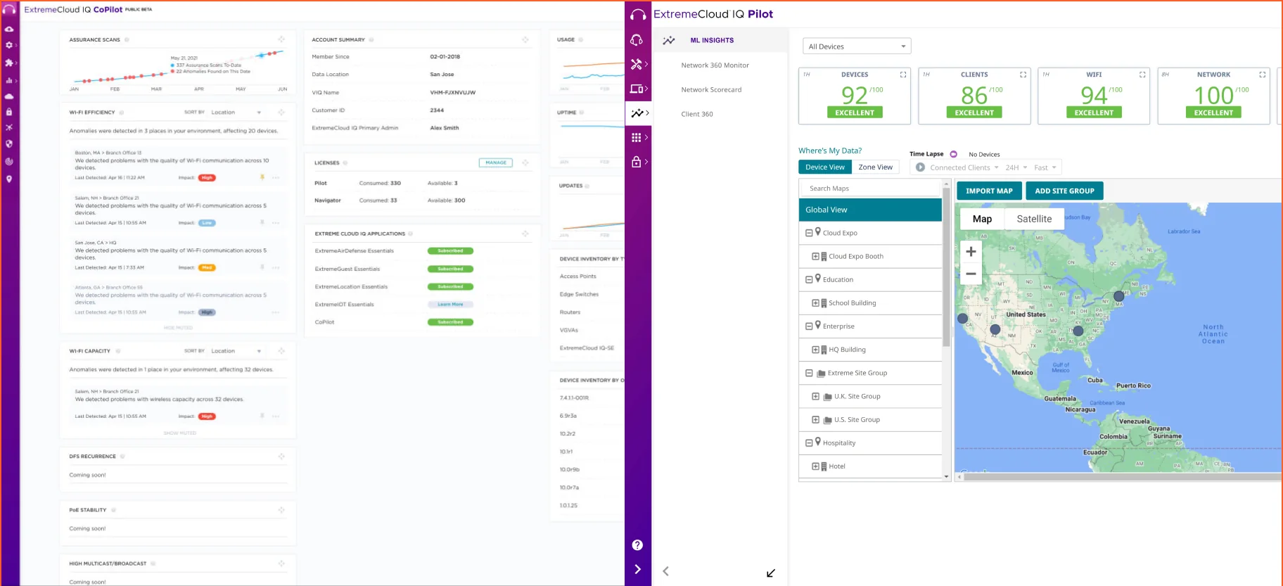Click the settings gear icon in CoPilot sidebar
The image size is (1283, 586).
point(9,45)
